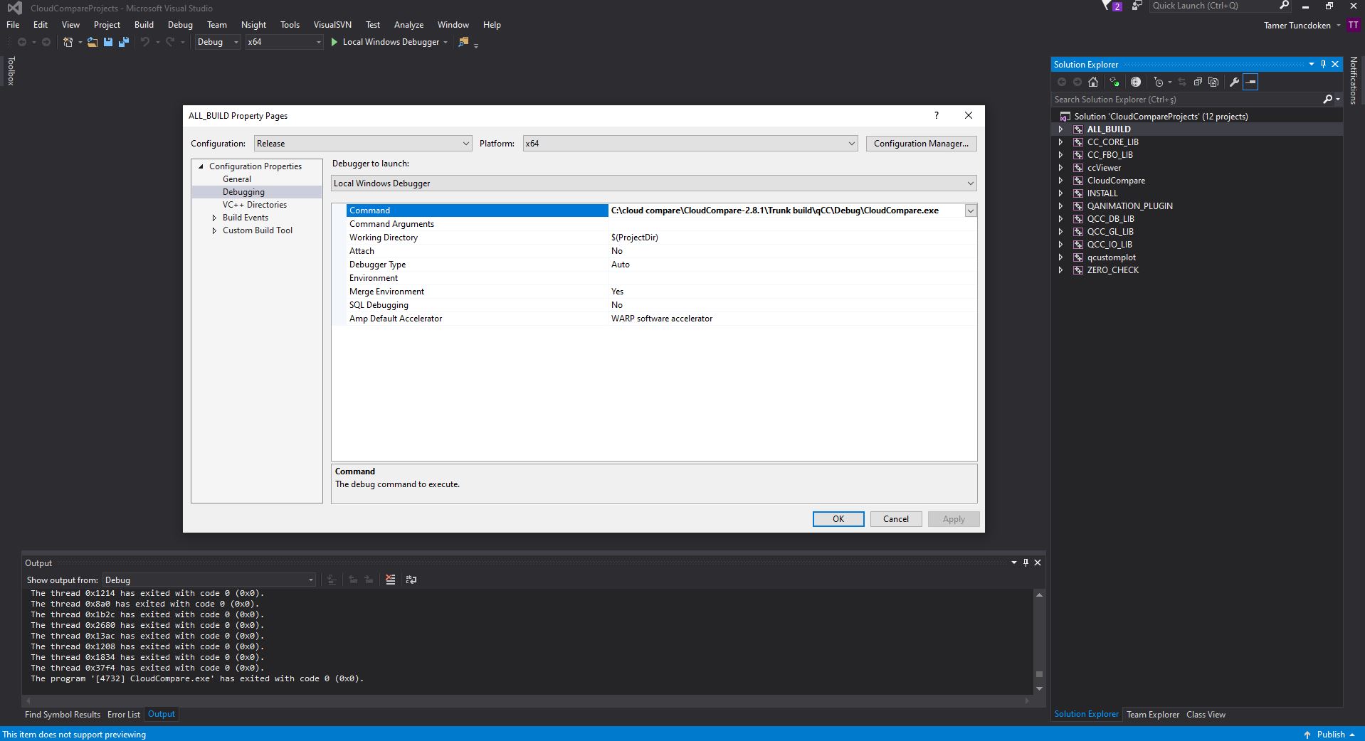Switch to the Find Symbol Results tab
Image resolution: width=1365 pixels, height=741 pixels.
pyautogui.click(x=63, y=715)
